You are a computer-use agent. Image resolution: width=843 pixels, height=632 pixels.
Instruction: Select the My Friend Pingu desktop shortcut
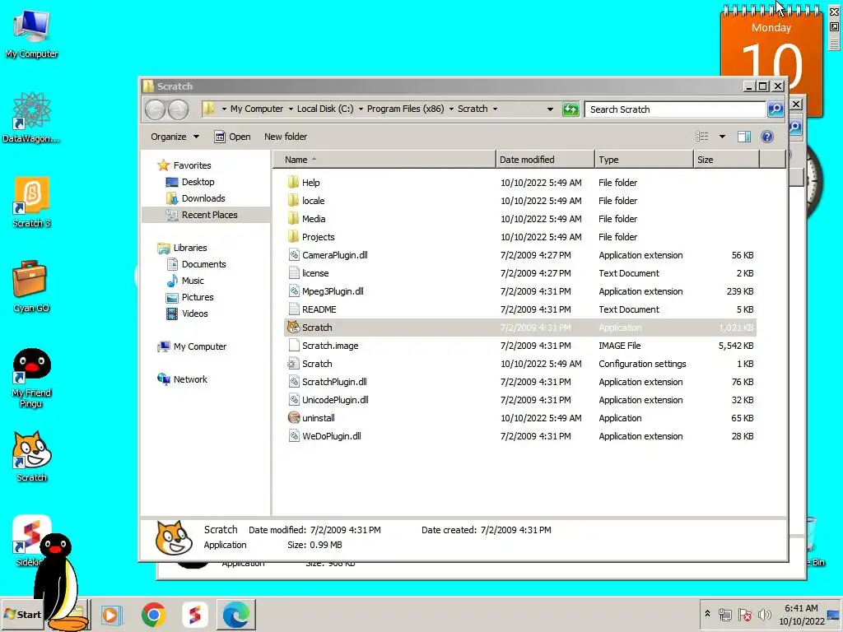coord(31,378)
